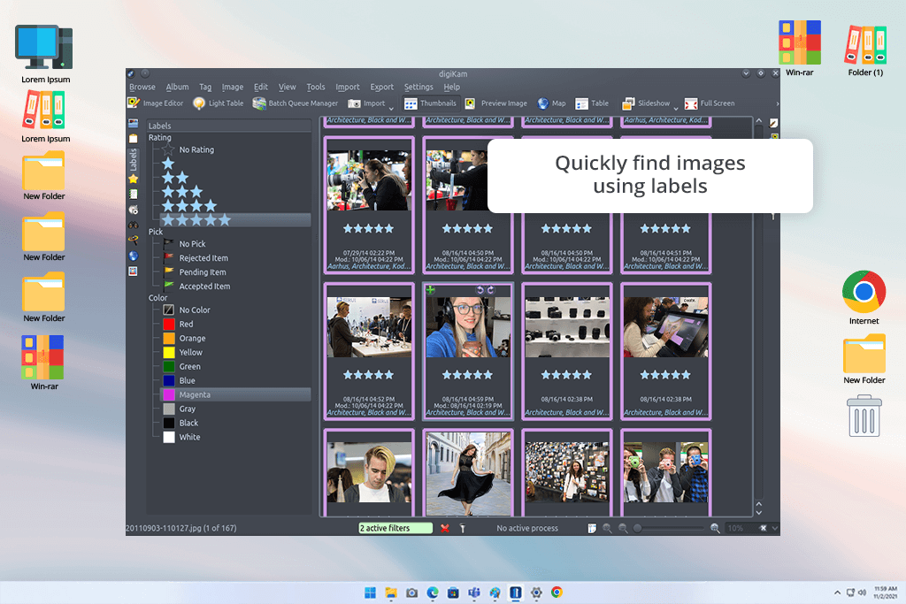This screenshot has height=604, width=906.
Task: Open the Fuzzy search sidebar icon
Action: 134,240
